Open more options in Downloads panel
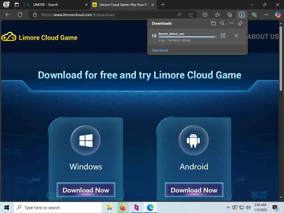The height and width of the screenshot is (213, 284). [231, 23]
